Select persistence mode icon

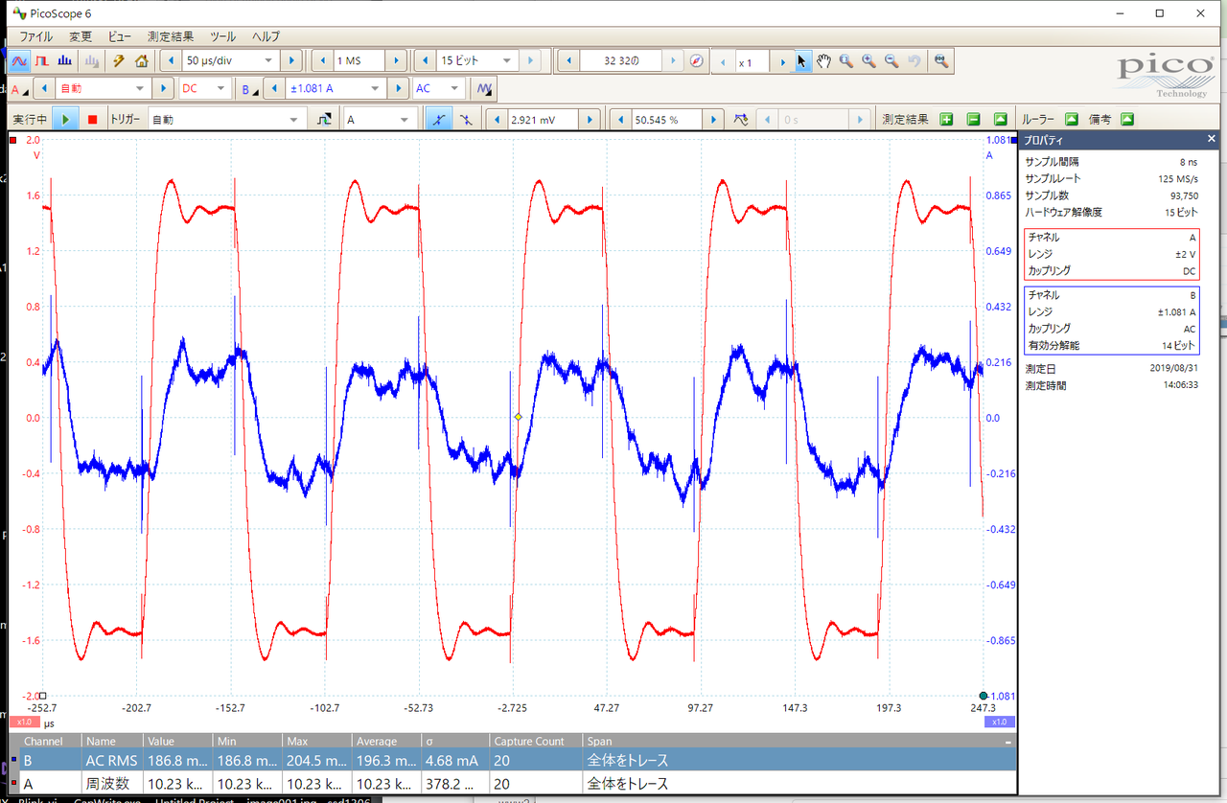43,60
